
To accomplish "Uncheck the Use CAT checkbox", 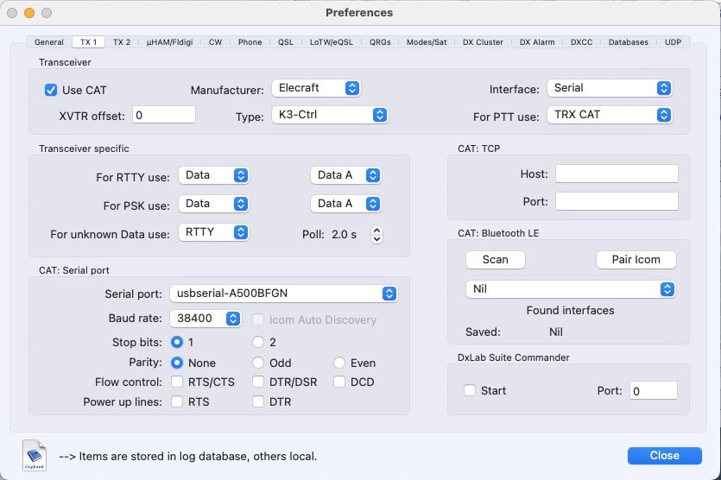I will [x=51, y=90].
